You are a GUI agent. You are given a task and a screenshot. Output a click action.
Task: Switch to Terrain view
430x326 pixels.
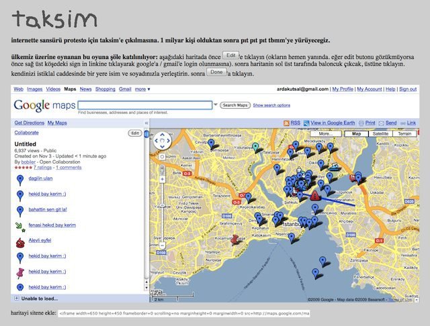click(404, 133)
